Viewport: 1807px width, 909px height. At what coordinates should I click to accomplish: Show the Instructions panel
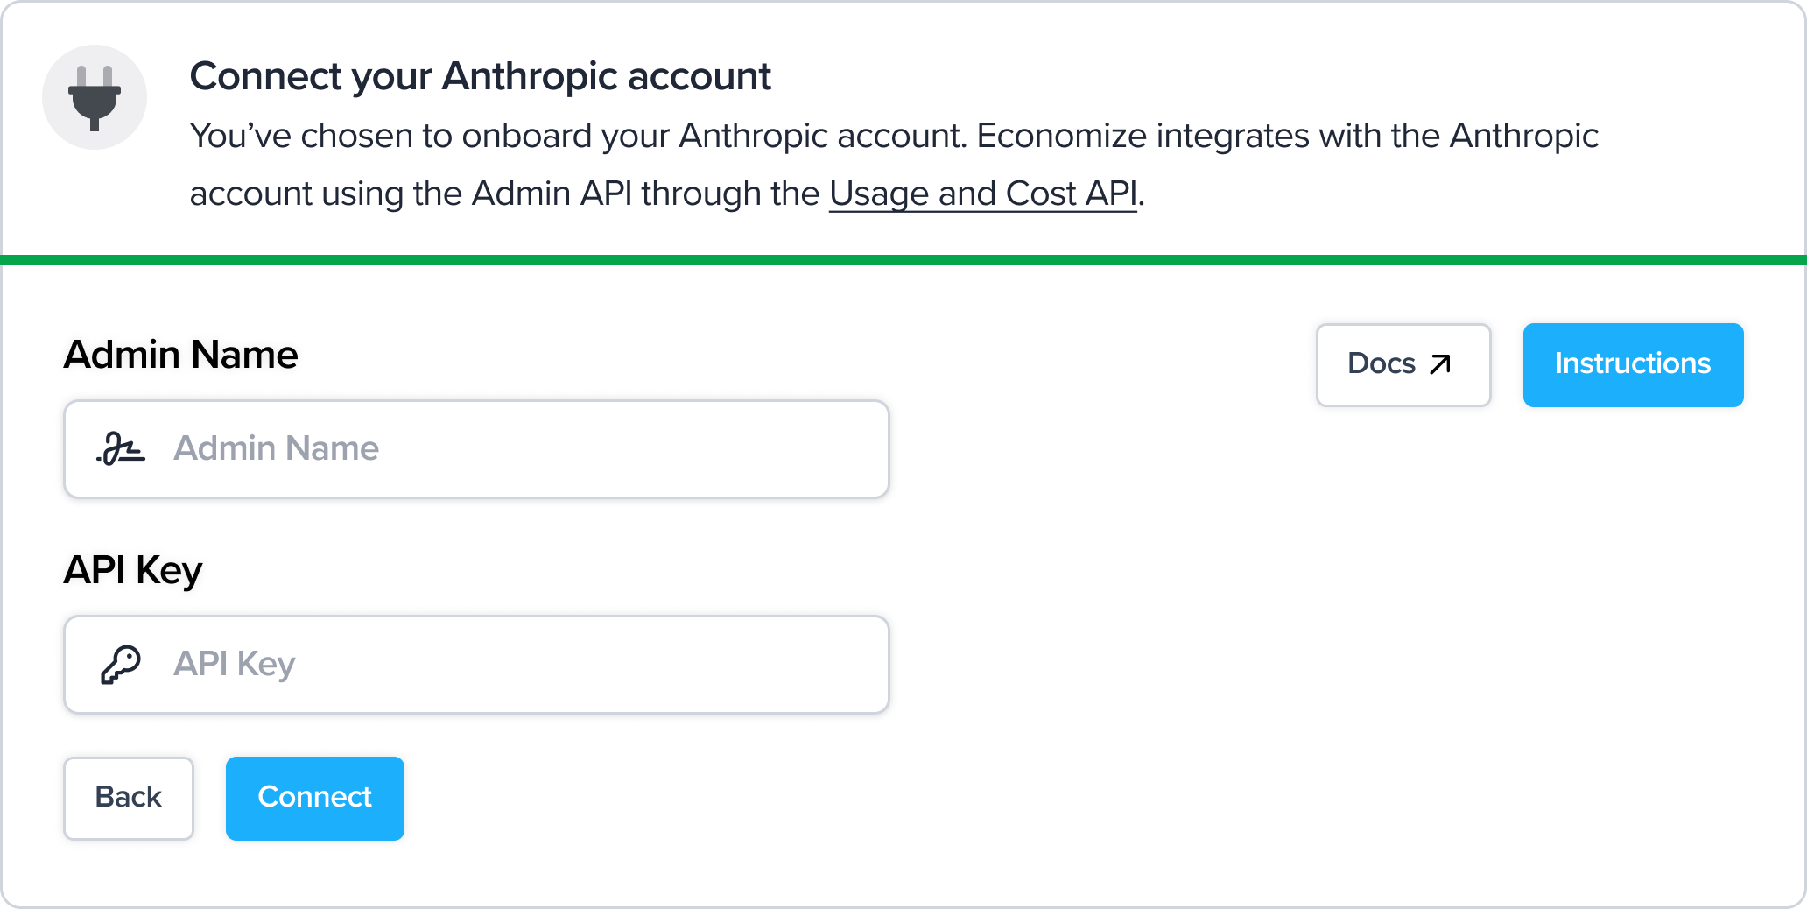pos(1633,364)
